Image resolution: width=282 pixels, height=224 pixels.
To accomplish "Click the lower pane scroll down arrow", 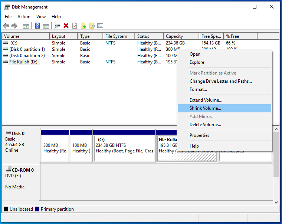I will 276,202.
